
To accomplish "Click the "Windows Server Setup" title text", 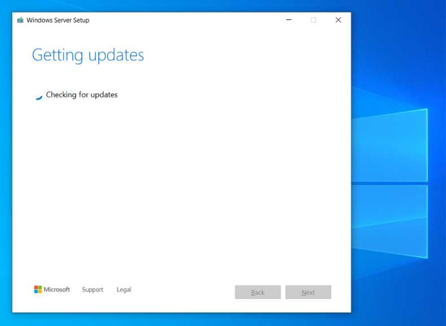I will (x=58, y=20).
